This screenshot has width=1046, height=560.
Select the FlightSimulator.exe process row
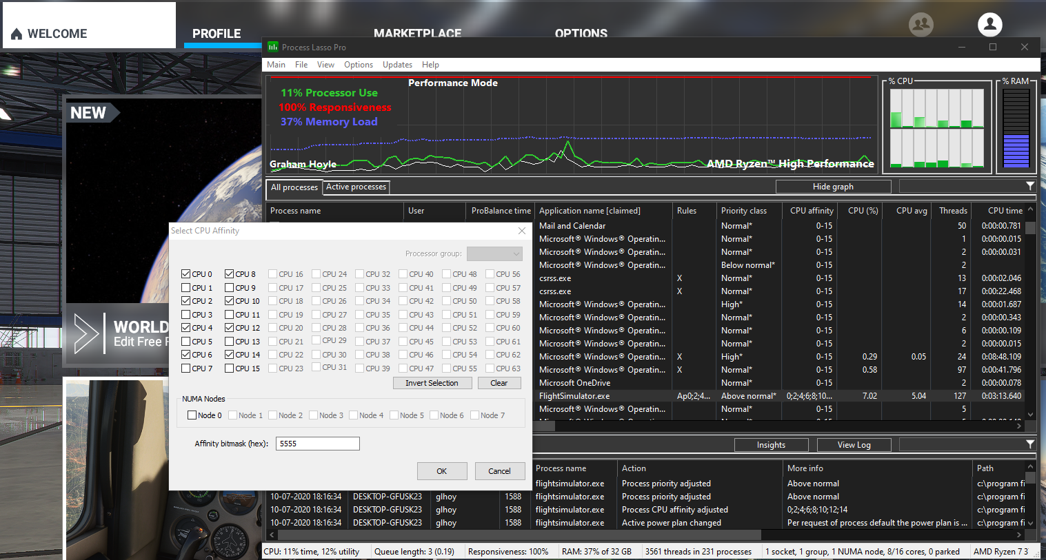click(x=780, y=396)
